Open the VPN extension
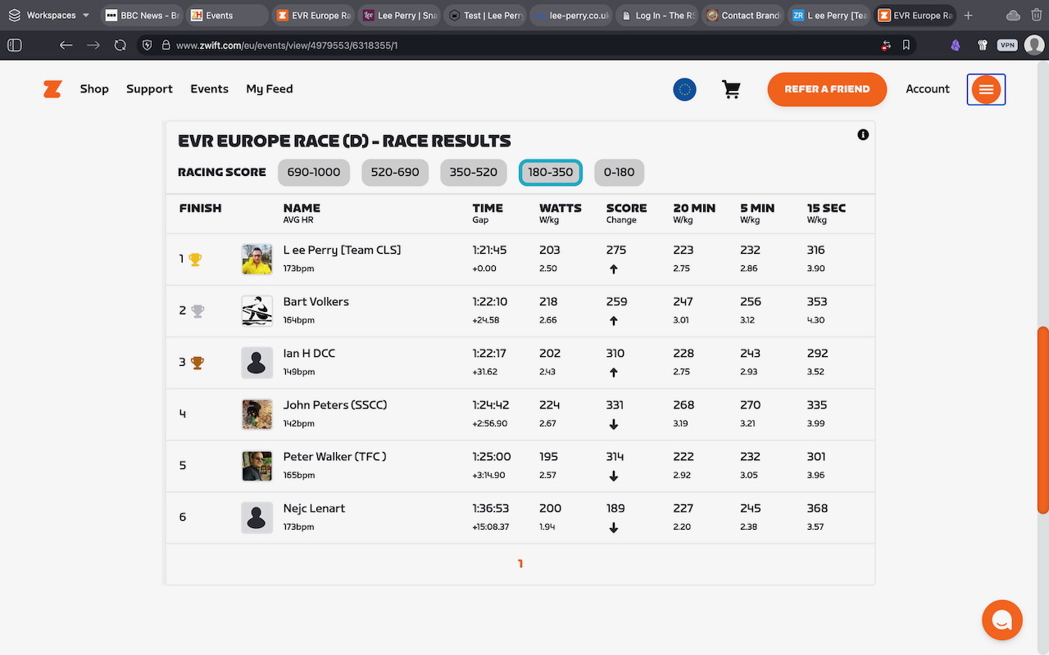 point(1007,45)
